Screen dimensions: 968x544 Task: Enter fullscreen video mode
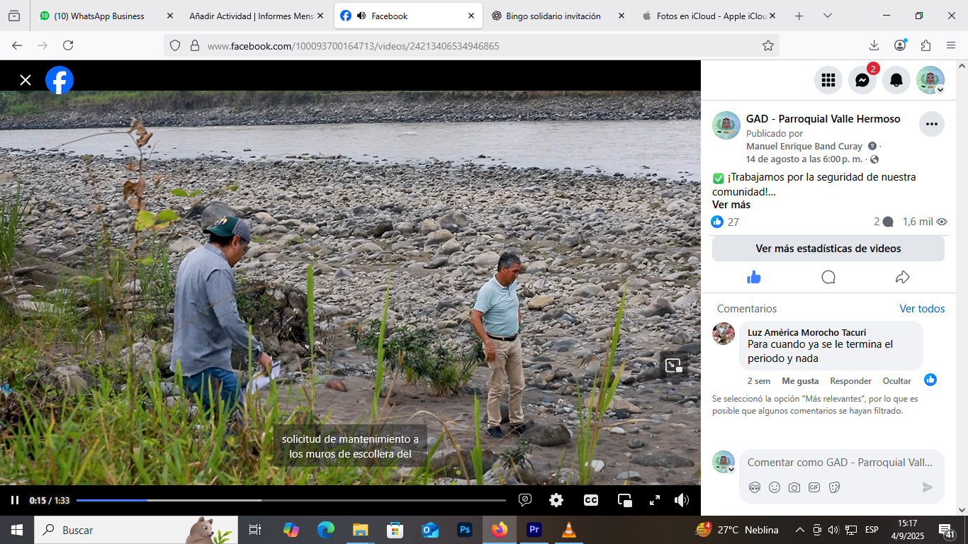tap(655, 500)
